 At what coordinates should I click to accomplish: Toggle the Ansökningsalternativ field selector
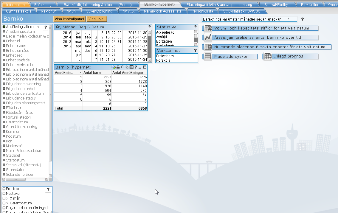(4, 27)
